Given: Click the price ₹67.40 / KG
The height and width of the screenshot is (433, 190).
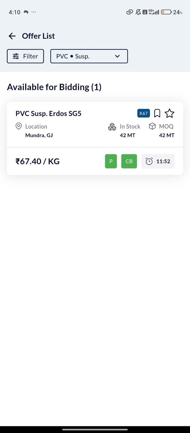Looking at the screenshot, I should [37, 161].
